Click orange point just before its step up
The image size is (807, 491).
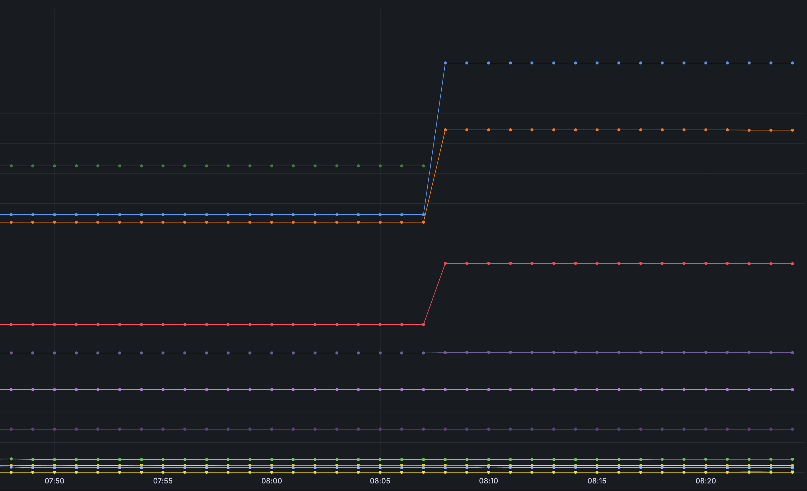click(x=423, y=222)
